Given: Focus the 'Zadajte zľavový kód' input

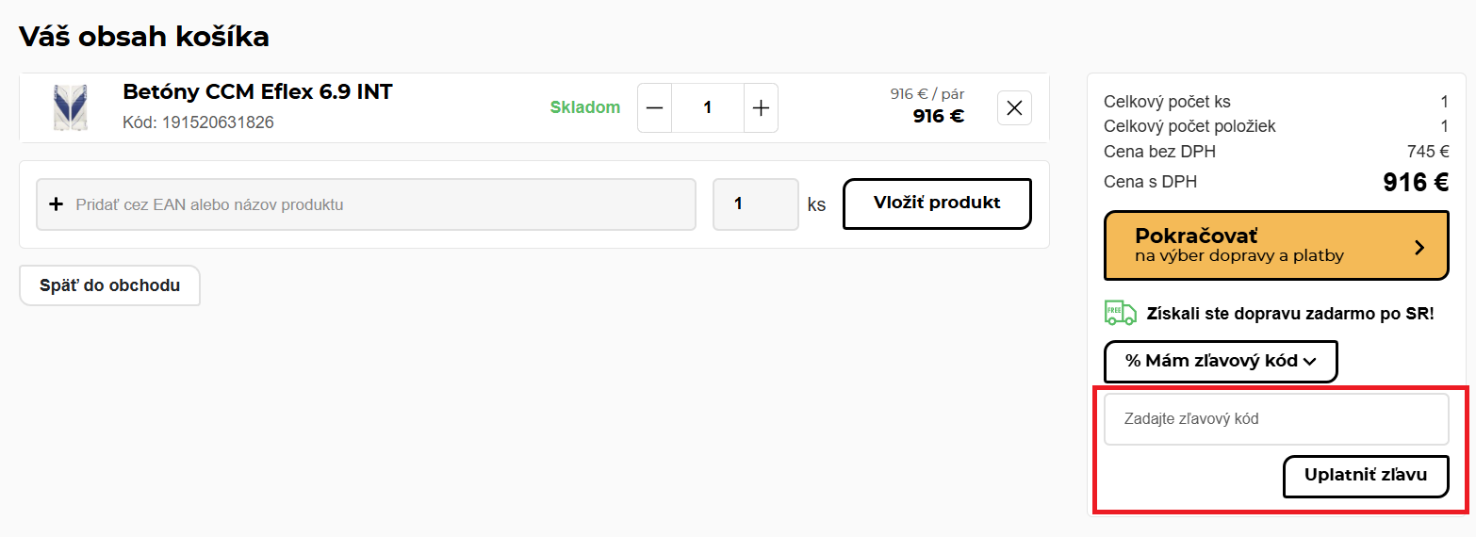Looking at the screenshot, I should 1275,419.
